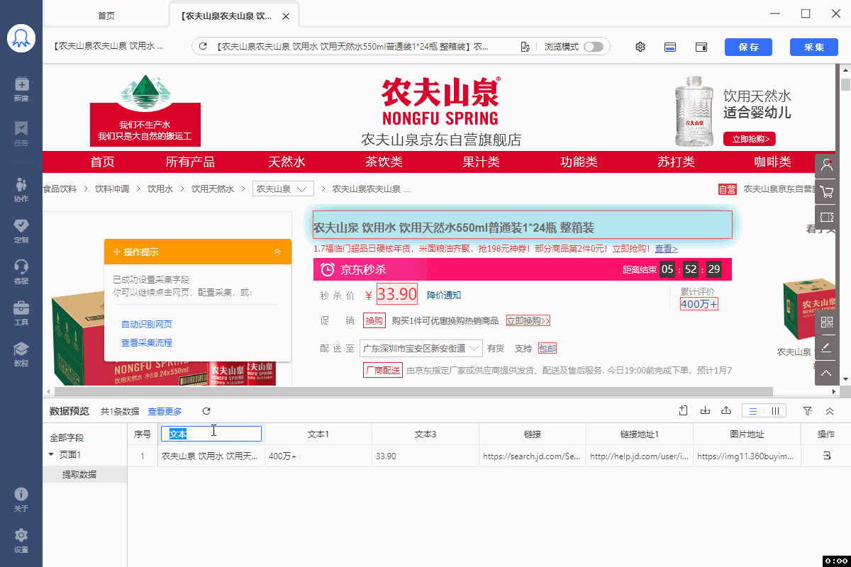Click the 立即抢购 banner button
The width and height of the screenshot is (851, 567).
750,139
